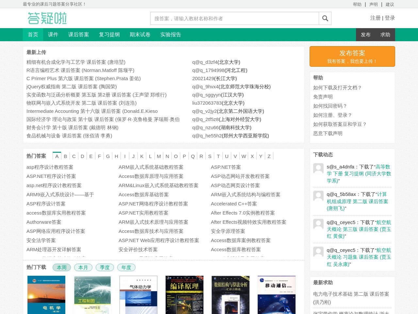Open the 电机学 book cover thumbnail
This screenshot has width=418, height=314.
[46, 295]
